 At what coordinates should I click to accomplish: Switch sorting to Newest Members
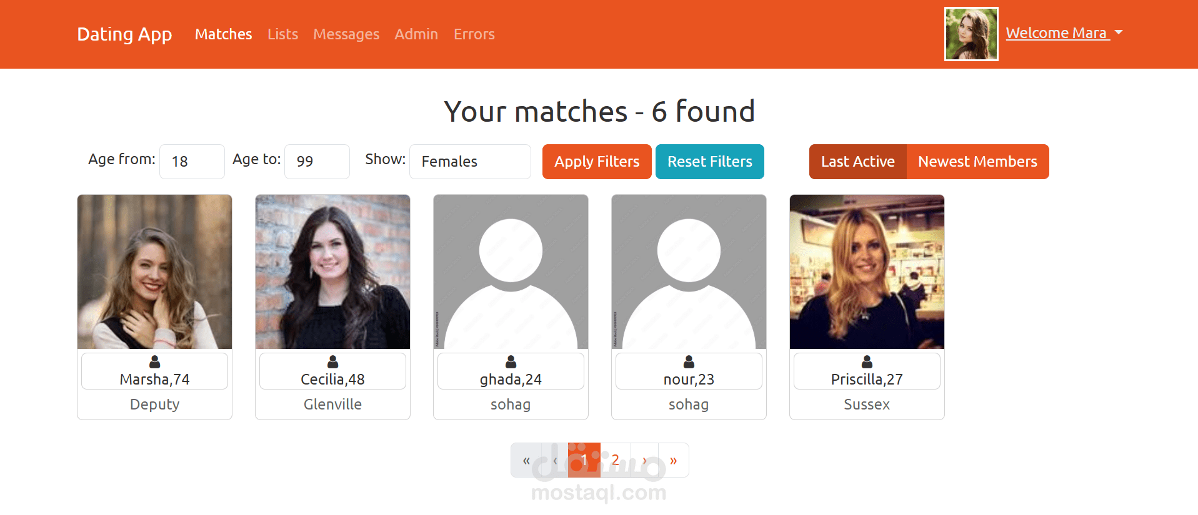click(977, 162)
